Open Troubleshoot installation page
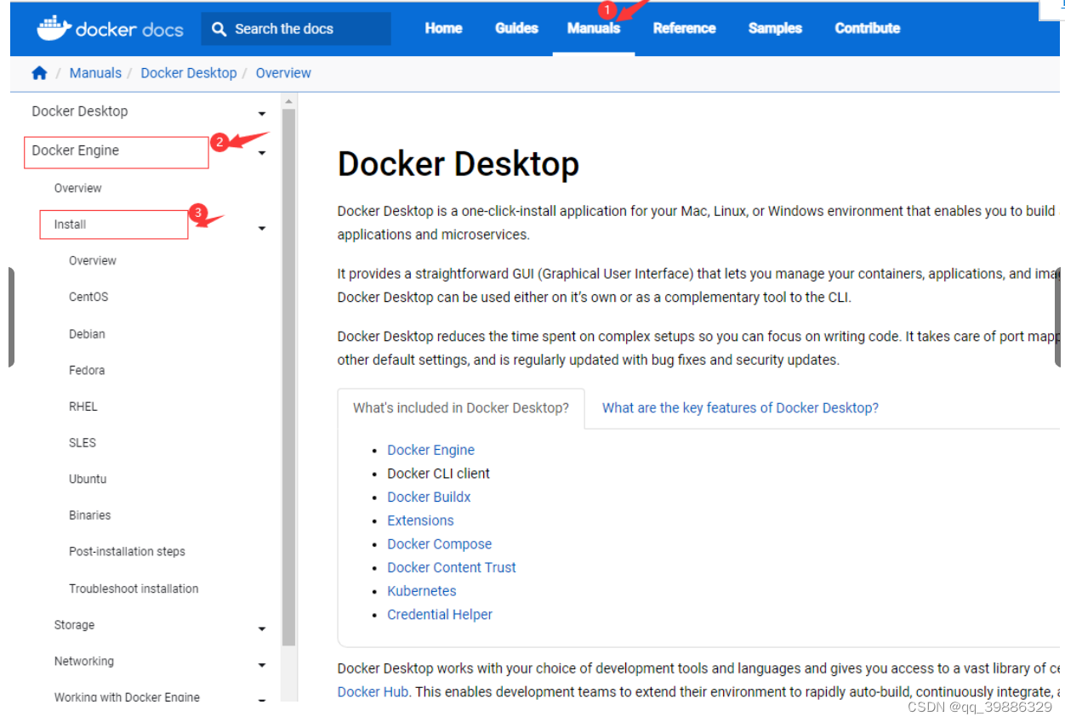The height and width of the screenshot is (722, 1065). coord(134,588)
